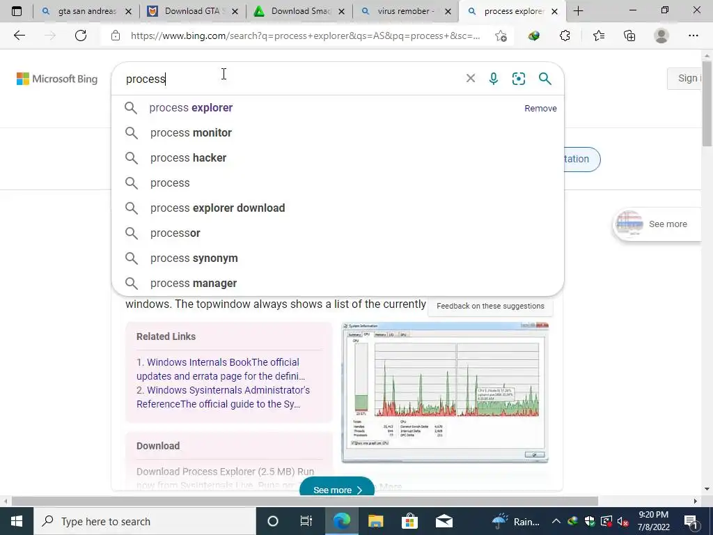Open the Favorites list icon
The width and height of the screenshot is (713, 535).
click(x=598, y=36)
